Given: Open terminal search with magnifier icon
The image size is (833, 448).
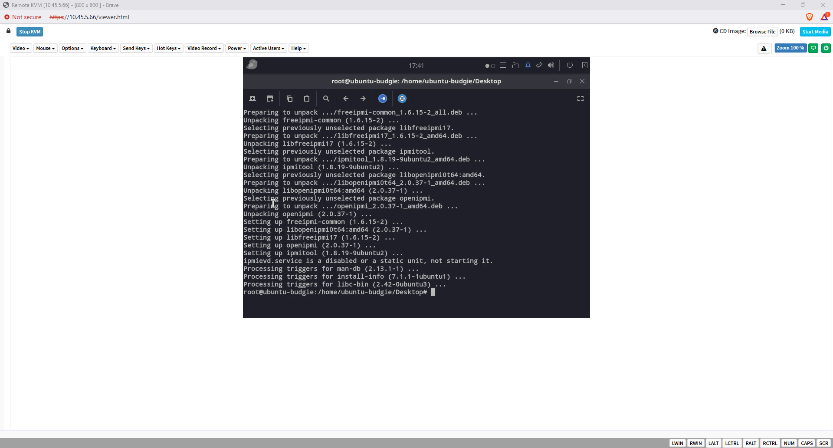Looking at the screenshot, I should pos(326,99).
